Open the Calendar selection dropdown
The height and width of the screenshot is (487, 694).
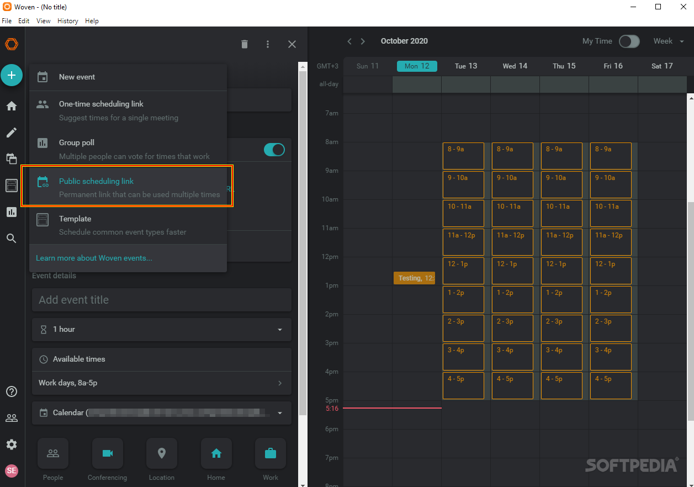pos(162,412)
